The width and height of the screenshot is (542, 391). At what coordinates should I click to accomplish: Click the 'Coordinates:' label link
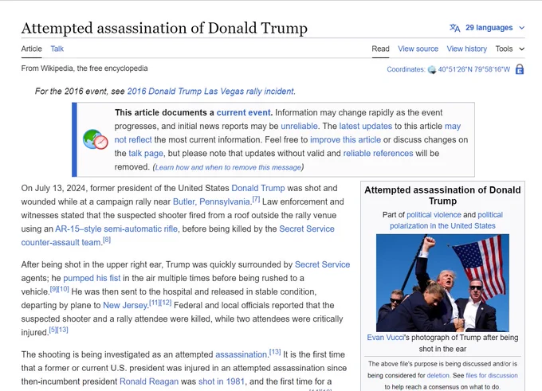pyautogui.click(x=406, y=69)
